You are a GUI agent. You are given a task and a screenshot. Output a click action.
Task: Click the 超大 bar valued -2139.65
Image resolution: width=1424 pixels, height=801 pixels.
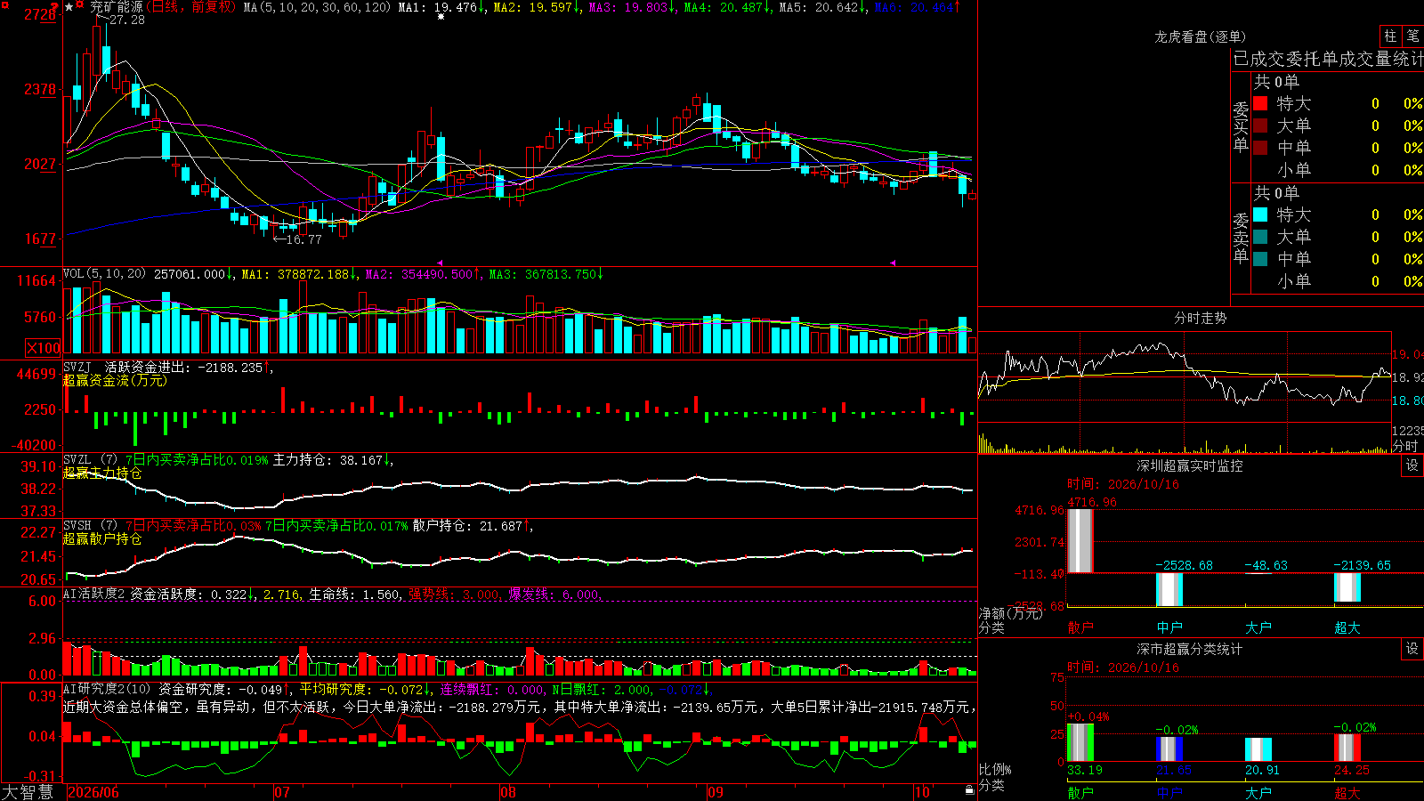coord(1347,587)
